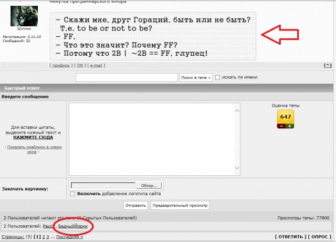The width and height of the screenshot is (336, 242).
Task: Open the БедныйЙорик user link
Action: click(x=73, y=226)
